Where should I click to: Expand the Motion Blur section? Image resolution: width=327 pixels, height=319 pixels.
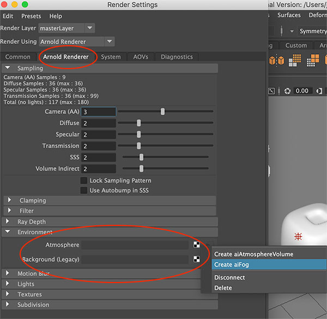101,273
